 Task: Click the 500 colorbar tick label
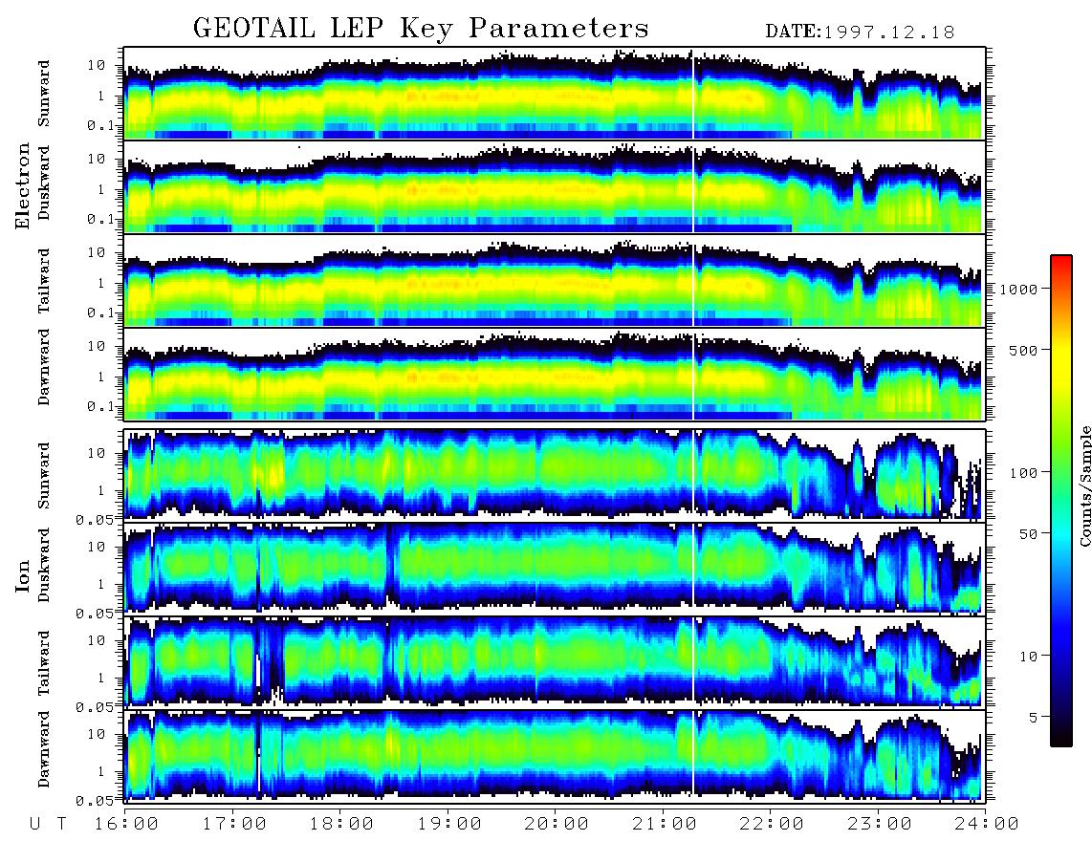[1024, 350]
